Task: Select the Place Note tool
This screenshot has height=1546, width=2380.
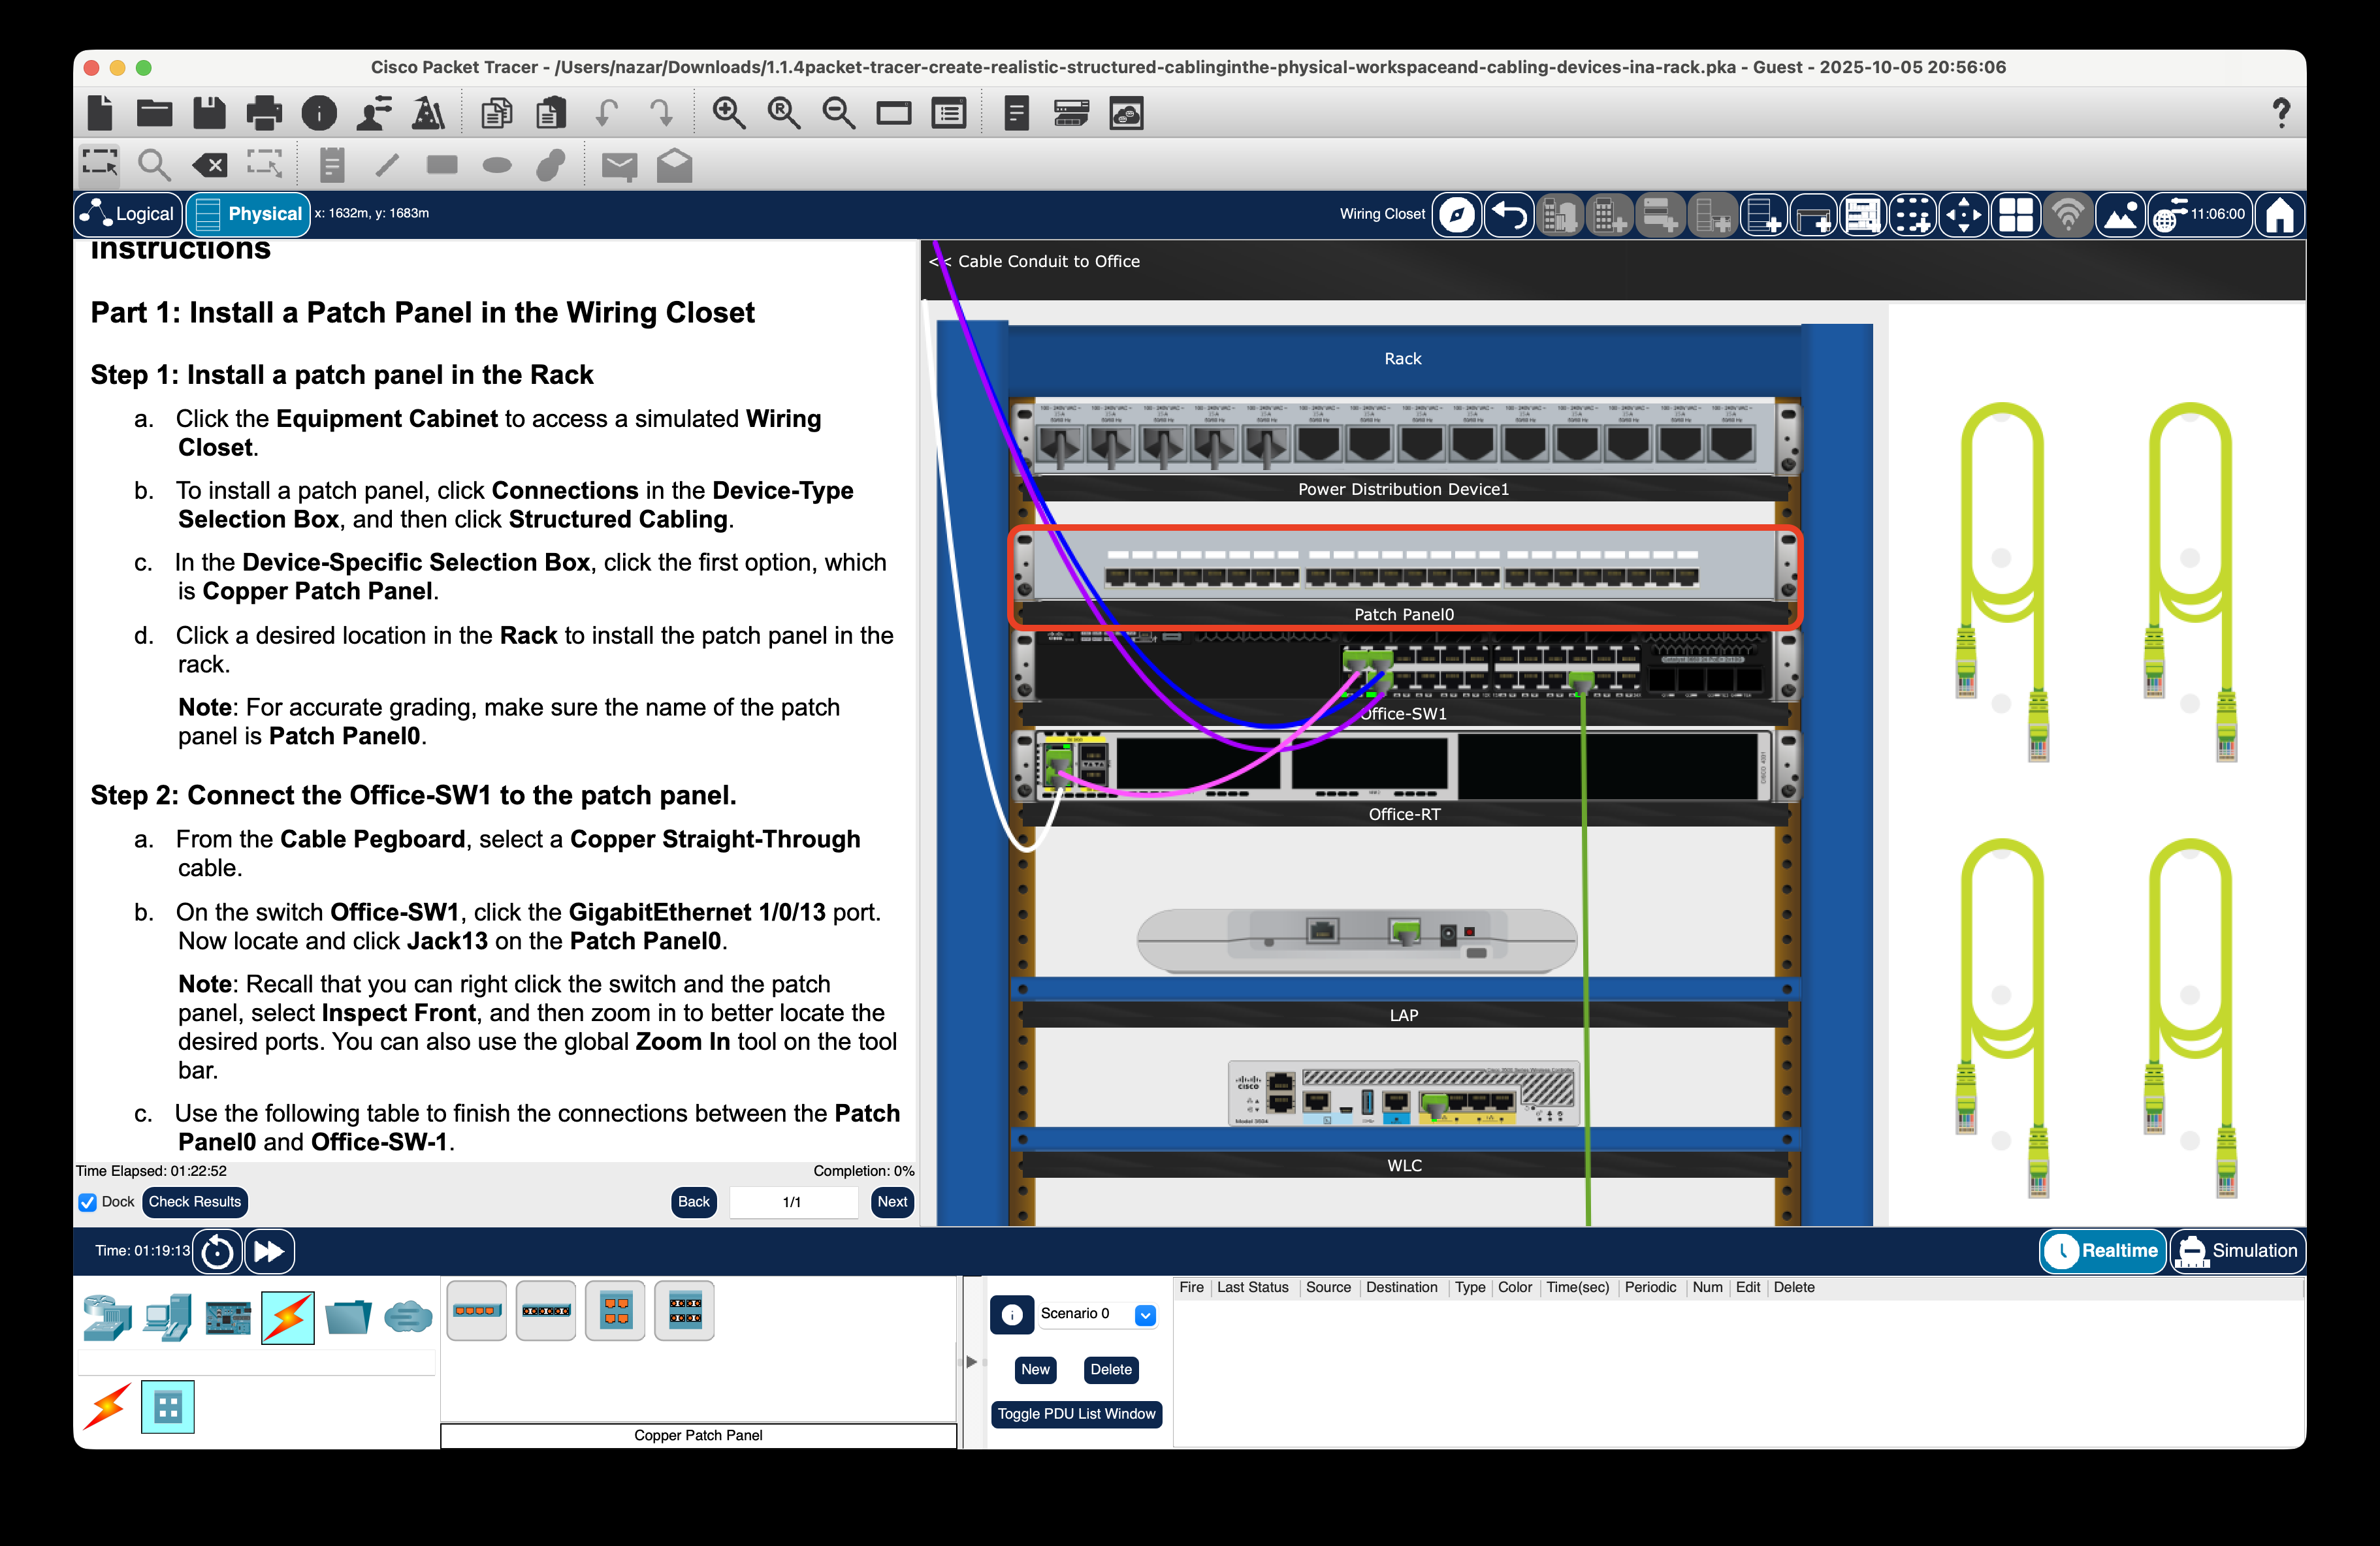Action: pyautogui.click(x=332, y=165)
